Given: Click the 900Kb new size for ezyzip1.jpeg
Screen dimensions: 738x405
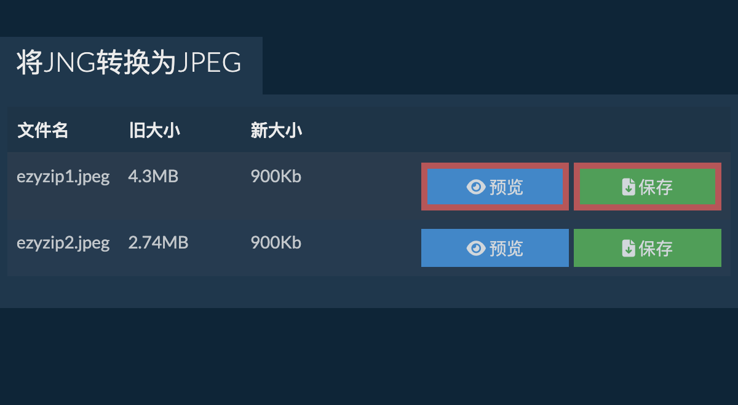Looking at the screenshot, I should (x=276, y=177).
